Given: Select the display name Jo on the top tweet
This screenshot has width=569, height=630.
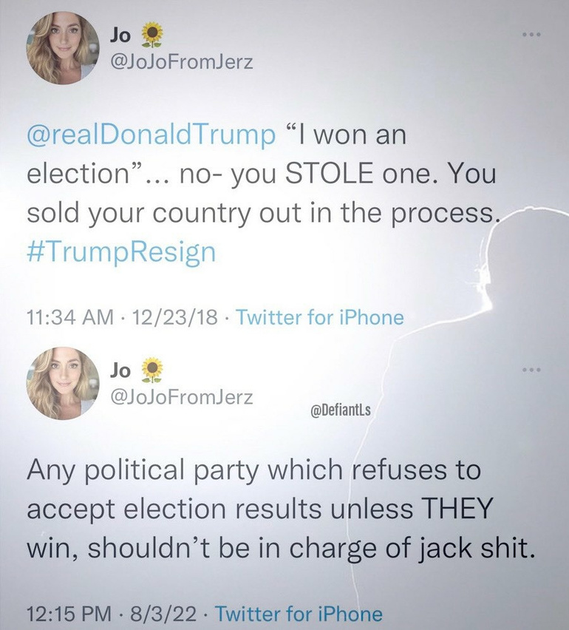Looking at the screenshot, I should click(x=120, y=34).
